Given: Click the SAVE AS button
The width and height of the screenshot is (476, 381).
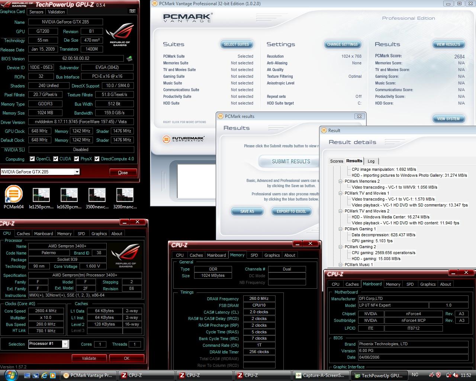Looking at the screenshot, I should tap(247, 211).
